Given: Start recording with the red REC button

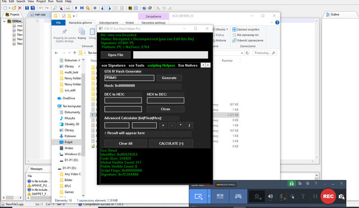Looking at the screenshot, I should pos(328,196).
